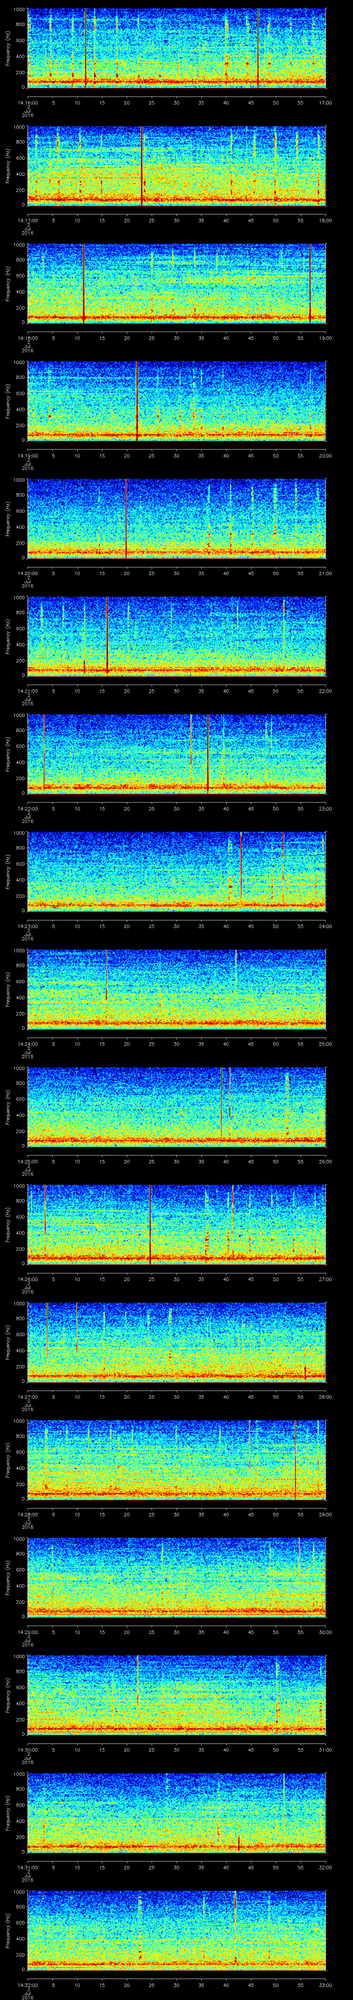This screenshot has width=353, height=2000.
Task: Select the spectrogram plot starting at 14:24:00
Action: (176, 989)
